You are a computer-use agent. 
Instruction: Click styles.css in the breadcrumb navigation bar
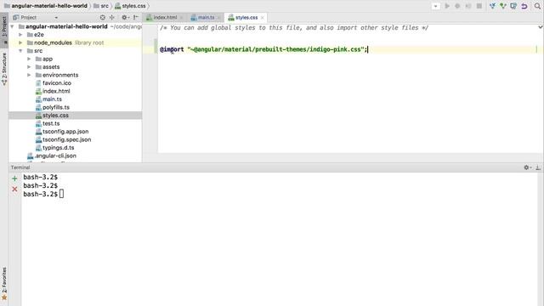click(133, 6)
